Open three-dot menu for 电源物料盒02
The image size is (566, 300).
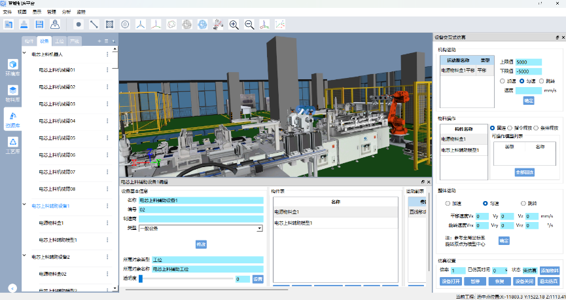tap(107, 274)
